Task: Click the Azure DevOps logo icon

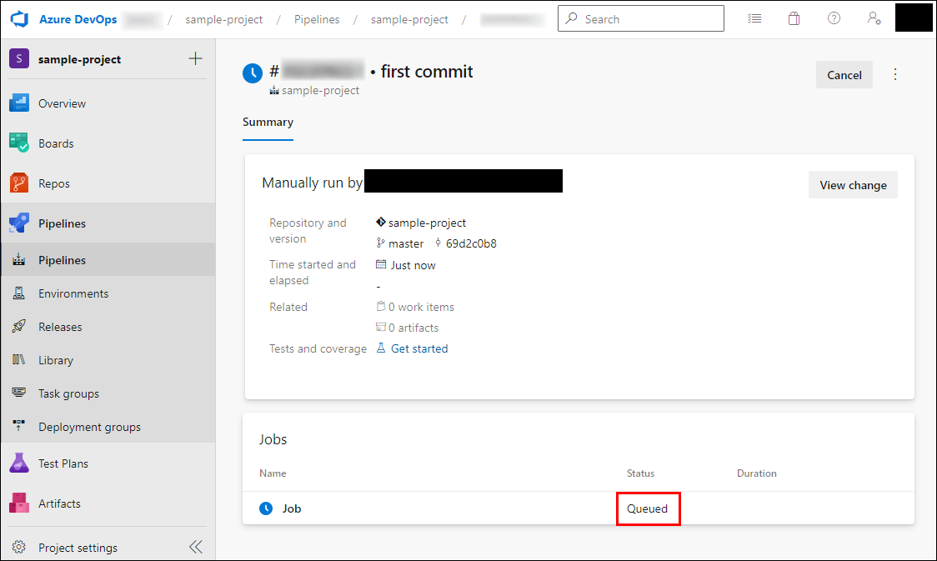Action: [x=19, y=19]
